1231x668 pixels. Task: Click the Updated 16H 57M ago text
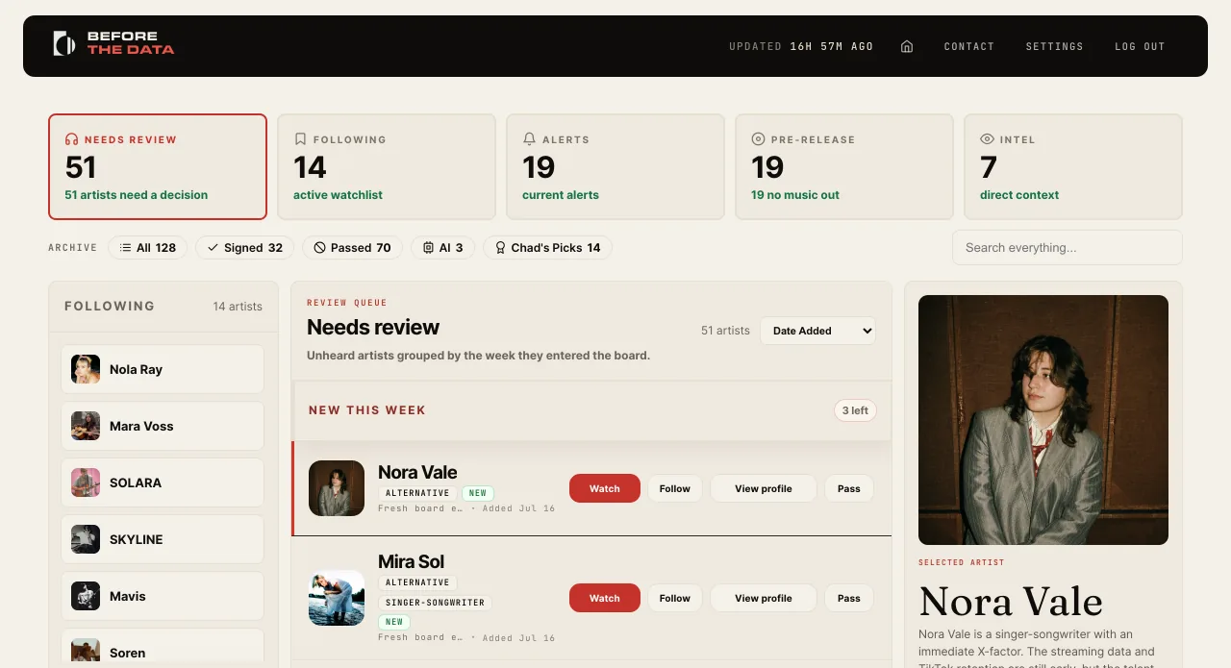[x=801, y=46]
